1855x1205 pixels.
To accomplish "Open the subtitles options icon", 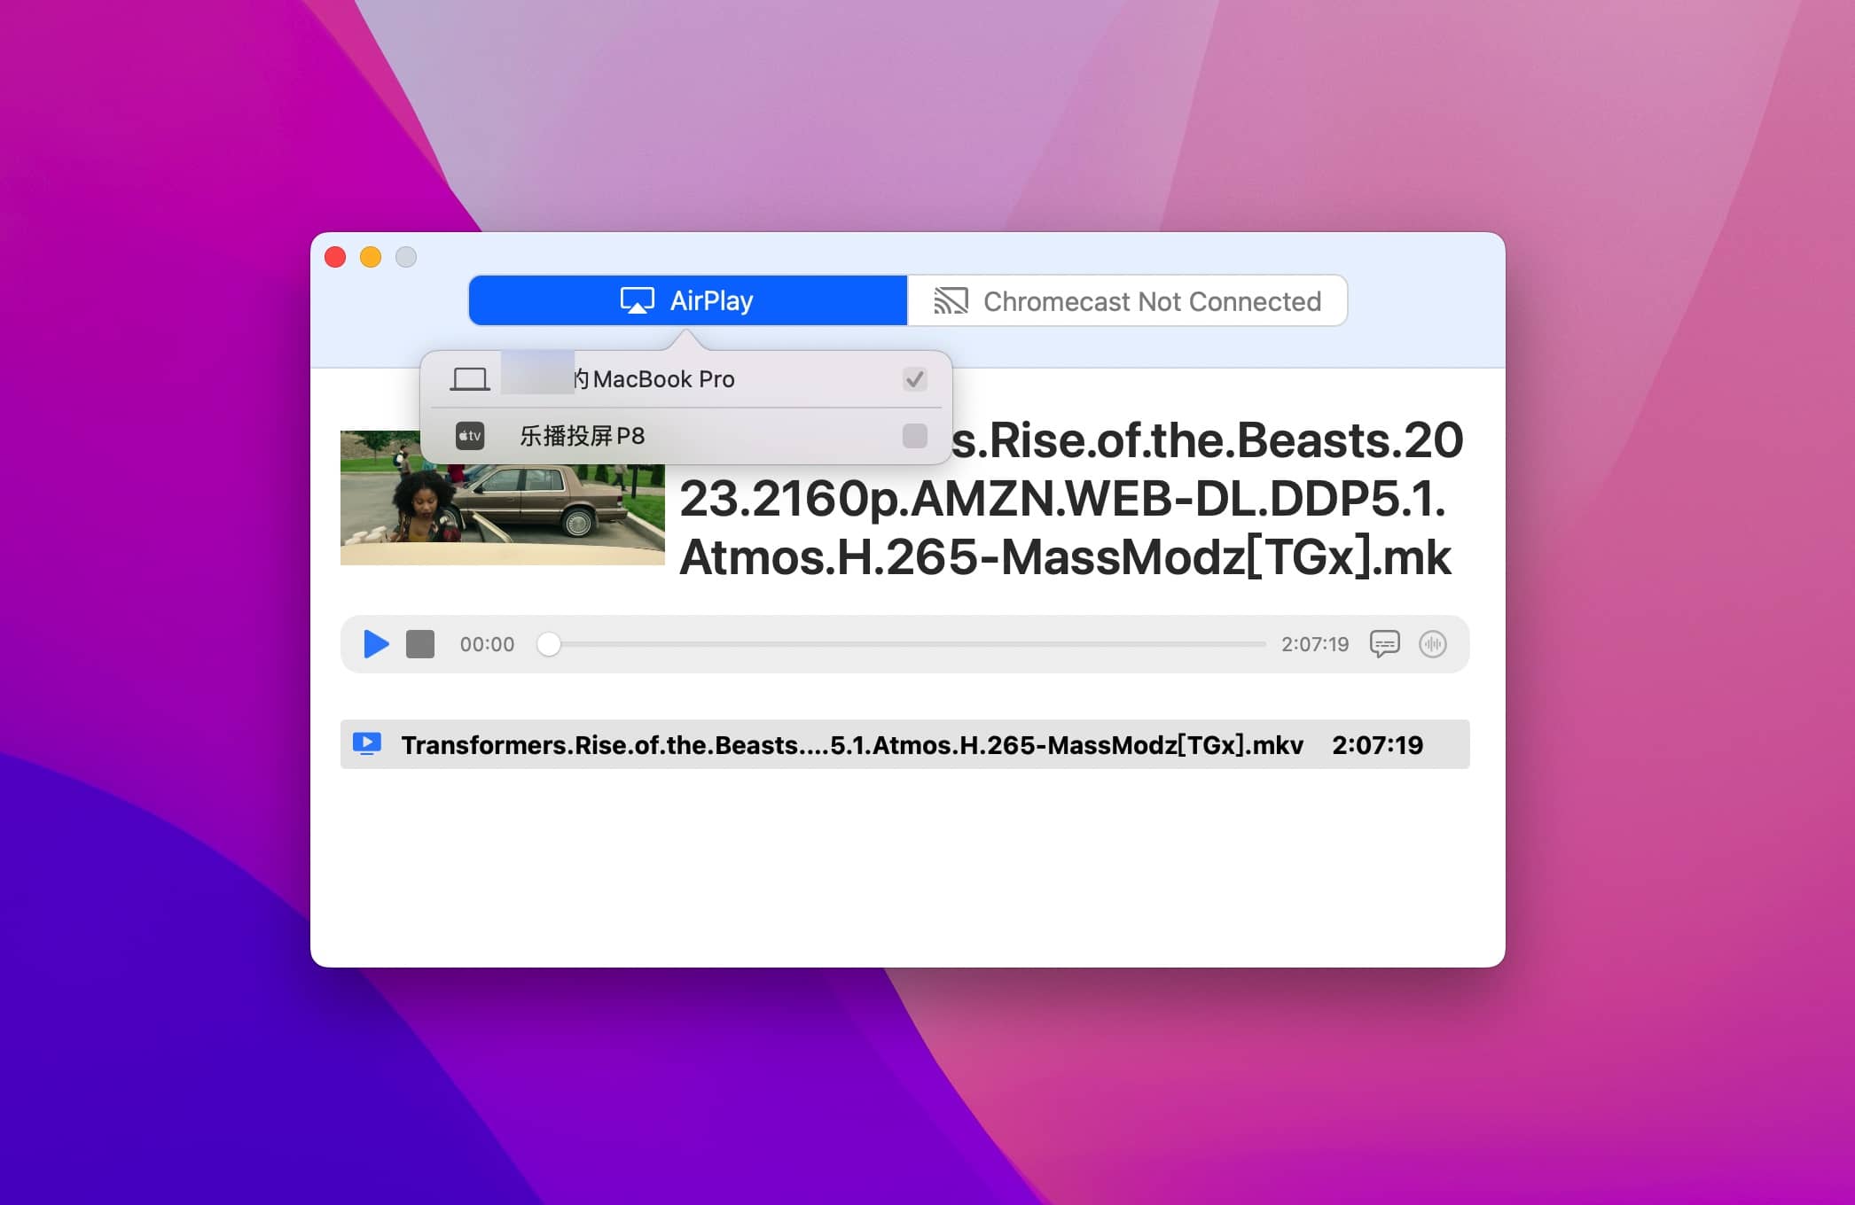I will 1384,644.
